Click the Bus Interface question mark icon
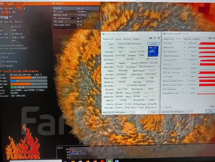This screenshot has height=162, width=215. click(x=158, y=67)
